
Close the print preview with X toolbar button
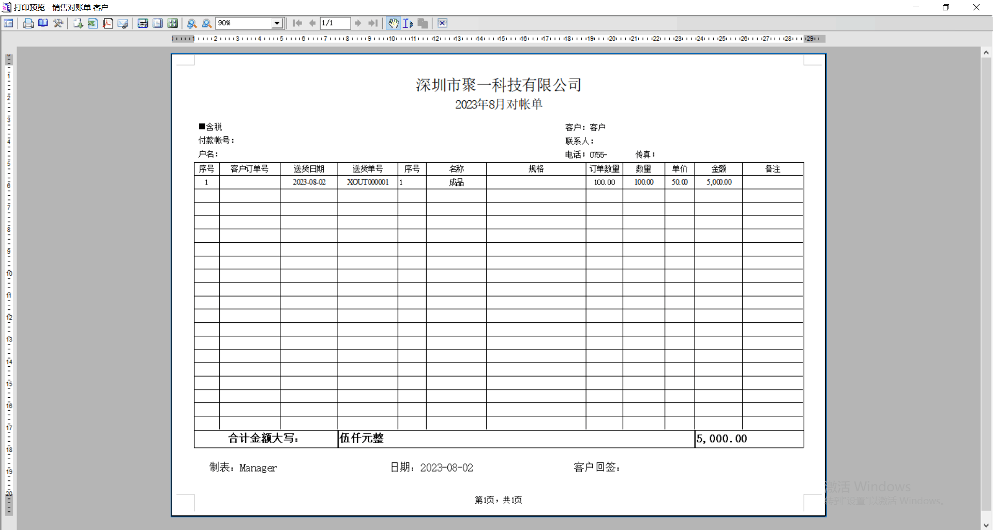(x=442, y=23)
